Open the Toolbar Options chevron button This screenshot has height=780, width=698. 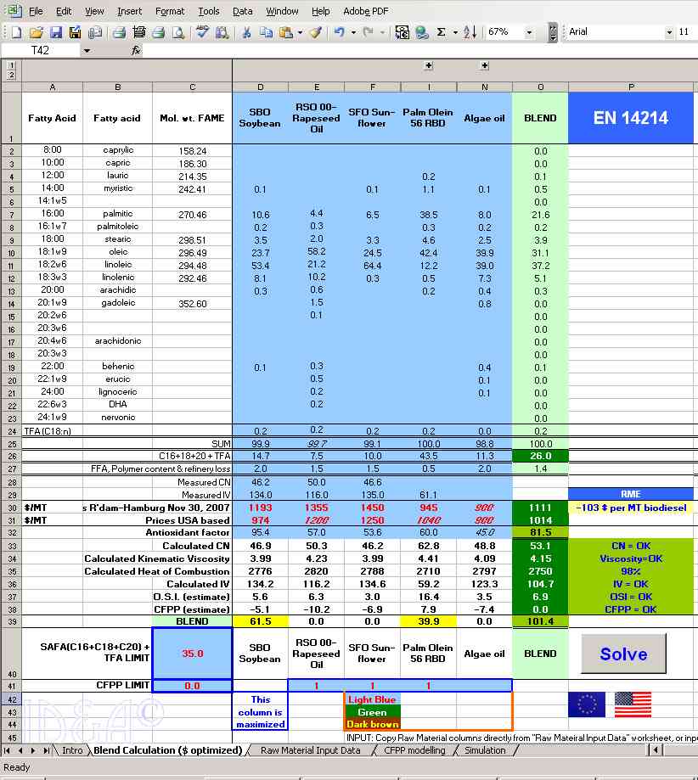(553, 33)
